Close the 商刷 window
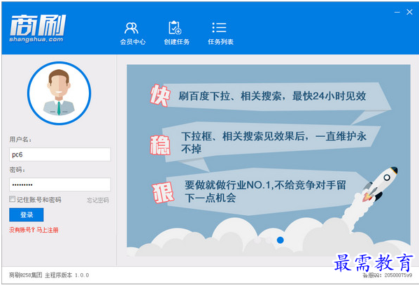The width and height of the screenshot is (419, 285). point(409,12)
